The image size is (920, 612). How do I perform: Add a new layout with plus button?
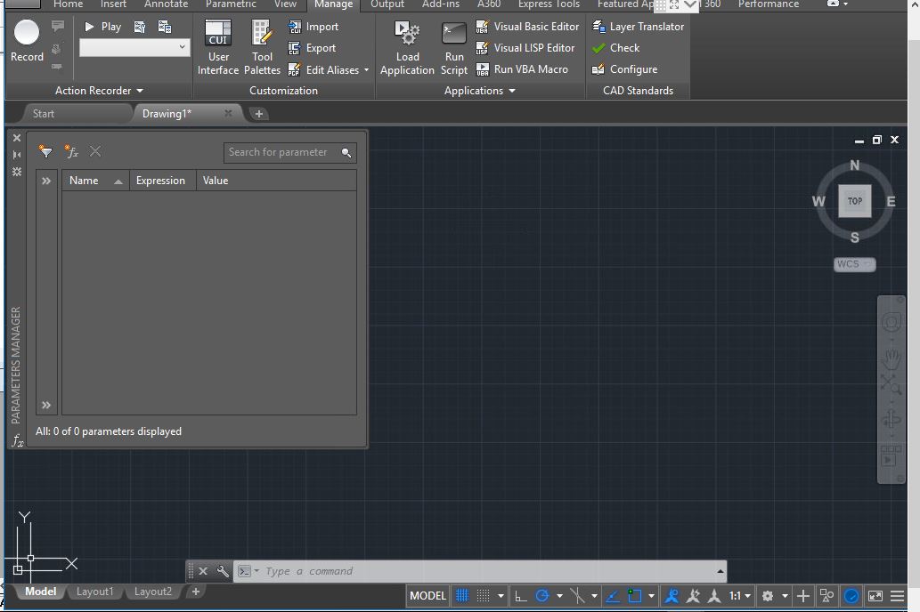click(196, 592)
